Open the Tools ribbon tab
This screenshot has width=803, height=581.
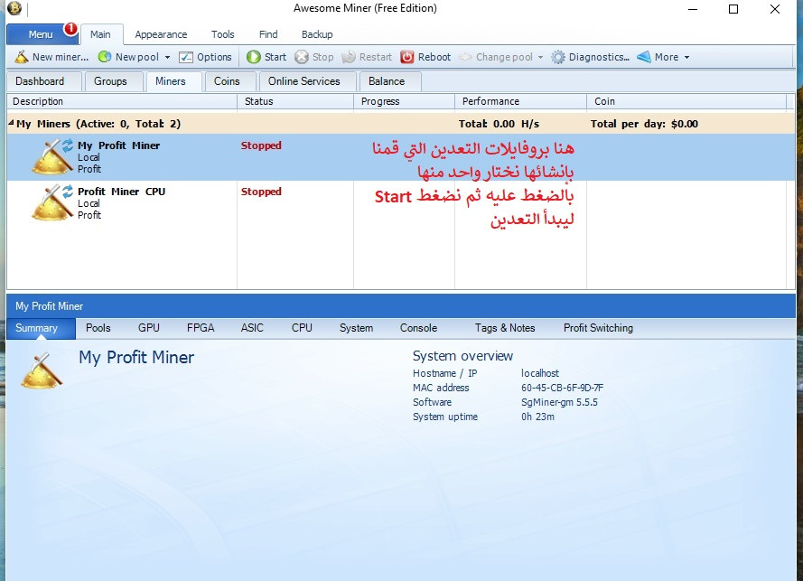pyautogui.click(x=223, y=34)
